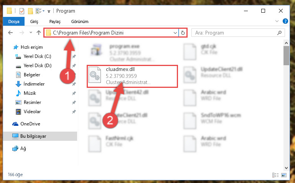The width and height of the screenshot is (295, 183).
Task: Click the Properties quick access icon
Action: 22,11
